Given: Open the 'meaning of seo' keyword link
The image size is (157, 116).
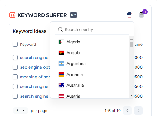Looking at the screenshot, I should (35, 77).
